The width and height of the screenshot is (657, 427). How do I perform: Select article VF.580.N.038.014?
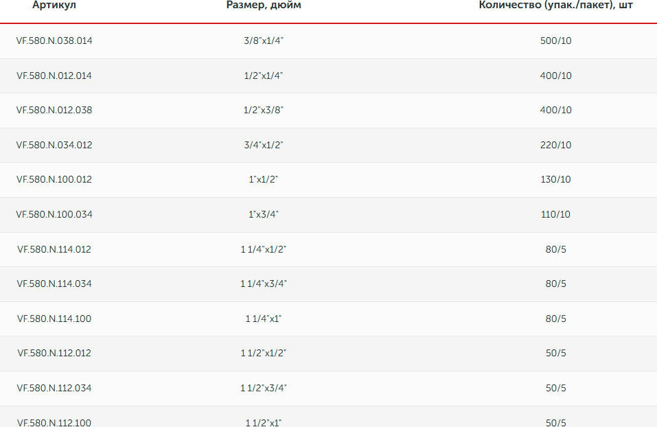click(x=54, y=41)
